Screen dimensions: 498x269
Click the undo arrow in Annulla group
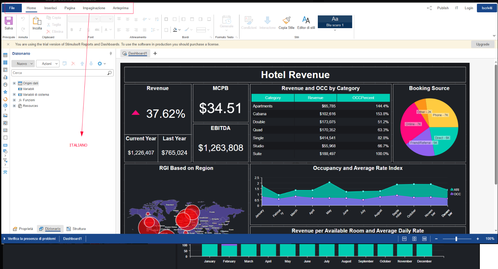pyautogui.click(x=23, y=19)
